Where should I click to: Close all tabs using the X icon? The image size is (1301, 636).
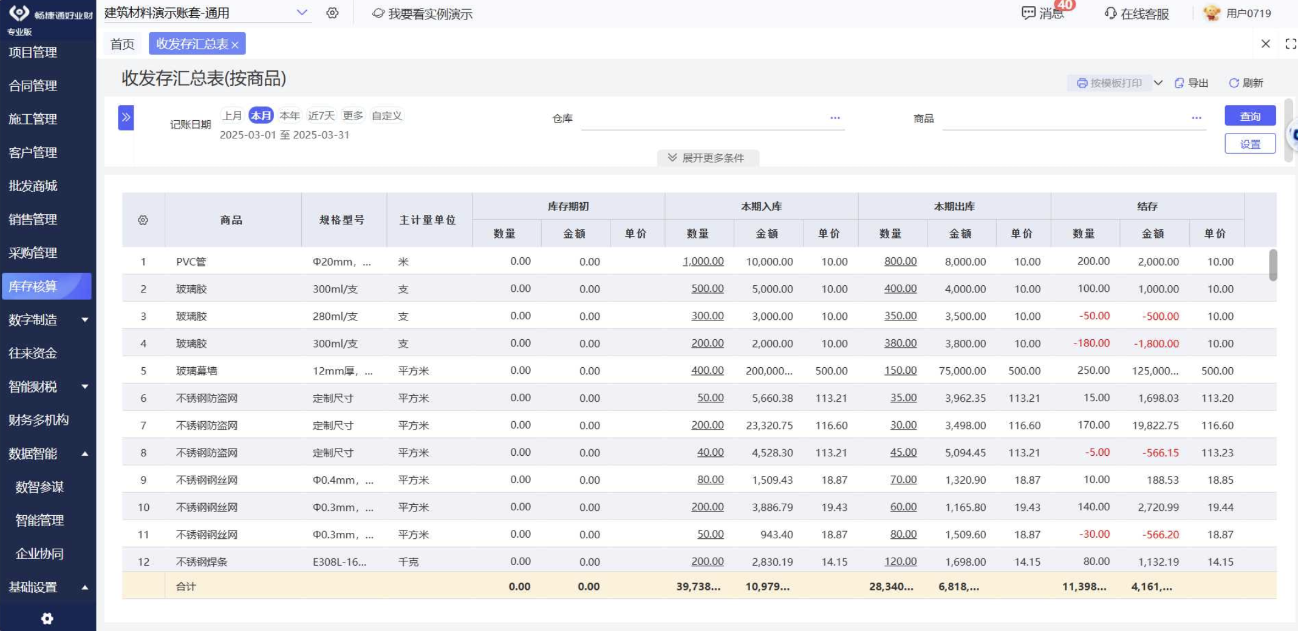coord(1266,44)
